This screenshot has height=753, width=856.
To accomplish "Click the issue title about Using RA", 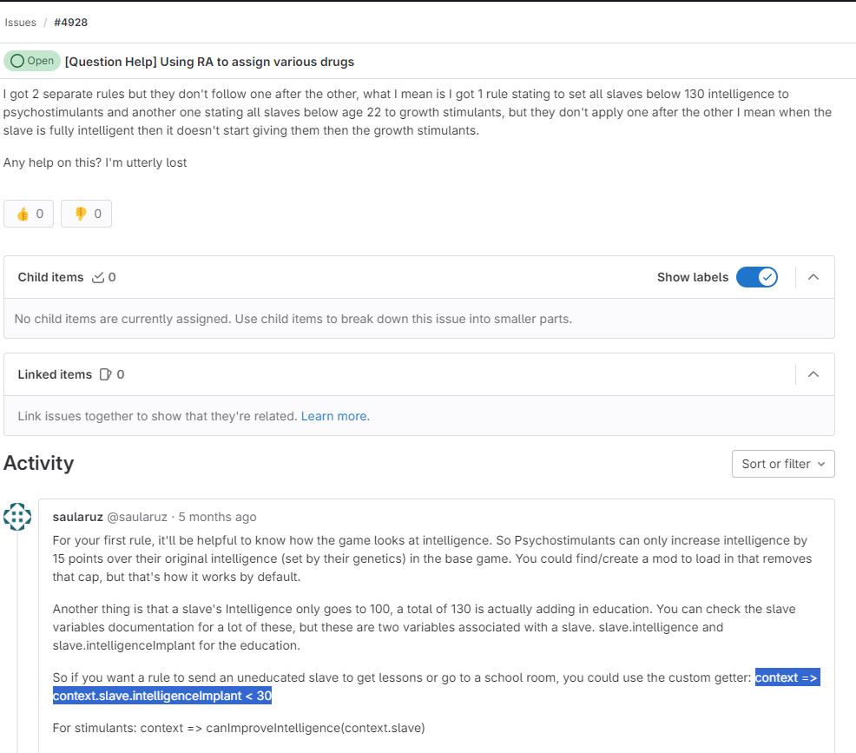I will click(209, 62).
